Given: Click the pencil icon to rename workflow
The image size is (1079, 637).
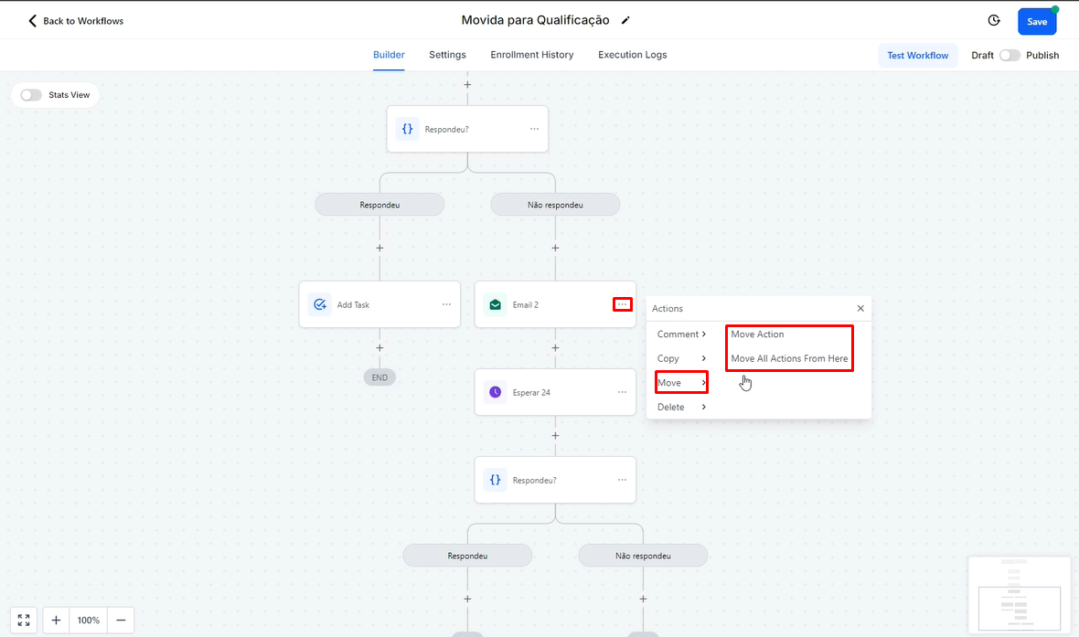Looking at the screenshot, I should coord(625,20).
